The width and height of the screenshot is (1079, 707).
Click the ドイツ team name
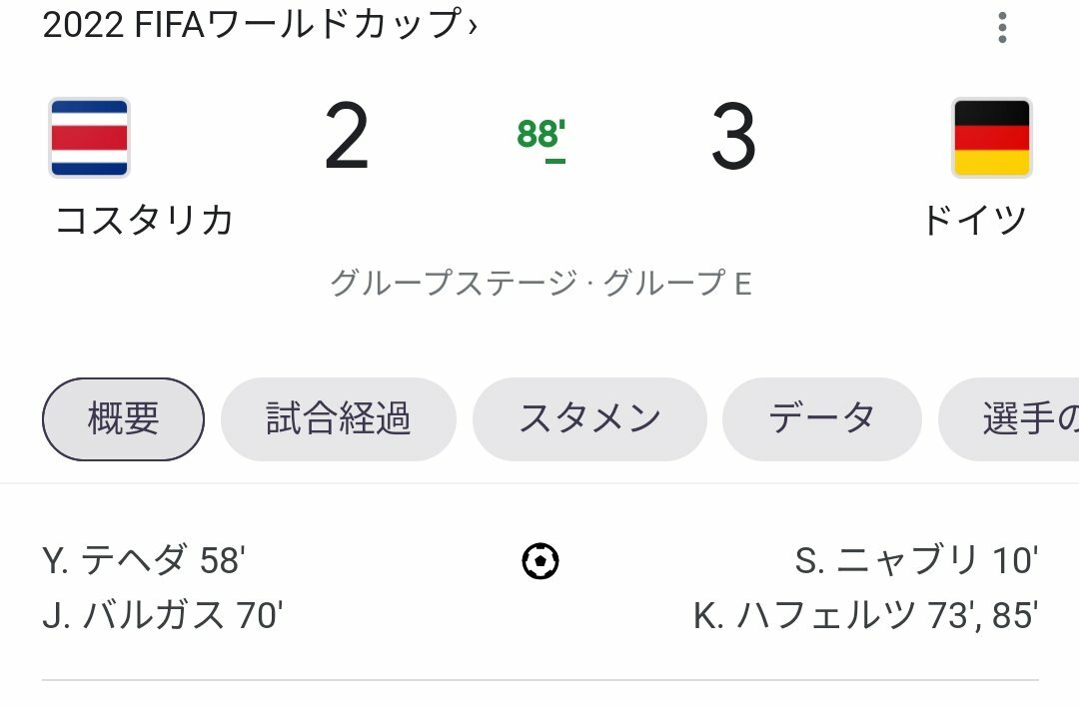tap(974, 220)
